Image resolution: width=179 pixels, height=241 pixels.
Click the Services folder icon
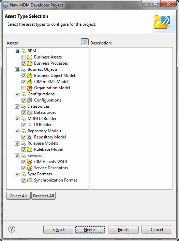click(x=23, y=156)
